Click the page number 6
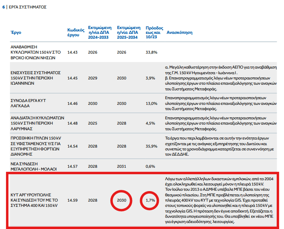The height and width of the screenshot is (229, 284). 4,7
